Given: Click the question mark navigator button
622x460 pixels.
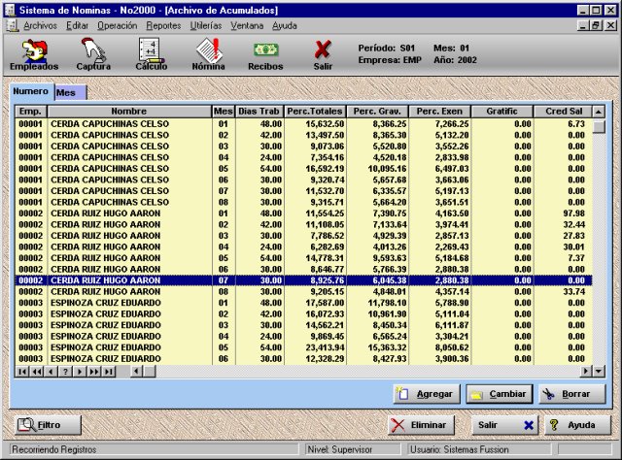Looking at the screenshot, I should 65,371.
